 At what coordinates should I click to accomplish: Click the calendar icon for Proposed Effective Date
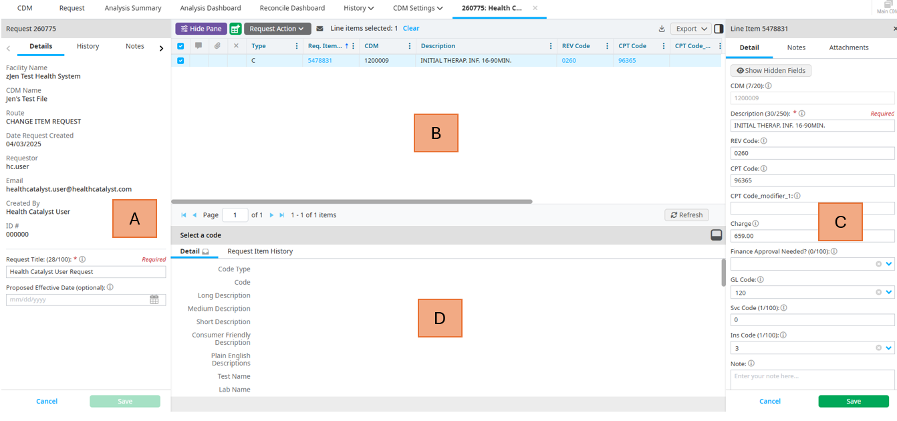[x=154, y=300]
